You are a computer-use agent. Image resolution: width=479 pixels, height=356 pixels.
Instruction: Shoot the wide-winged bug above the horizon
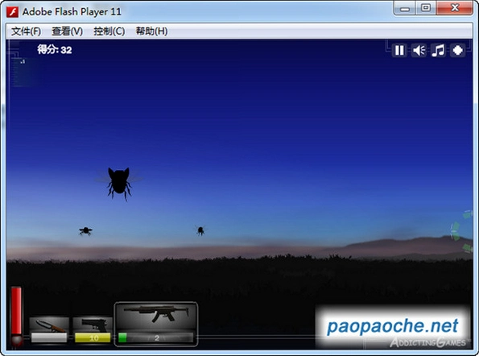tap(85, 231)
